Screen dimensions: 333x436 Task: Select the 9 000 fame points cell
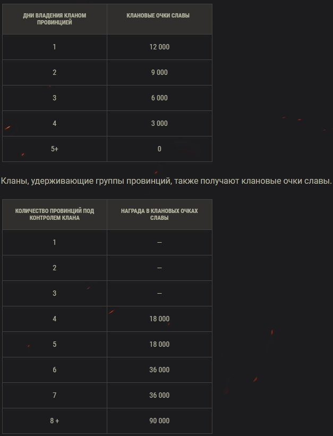point(159,73)
